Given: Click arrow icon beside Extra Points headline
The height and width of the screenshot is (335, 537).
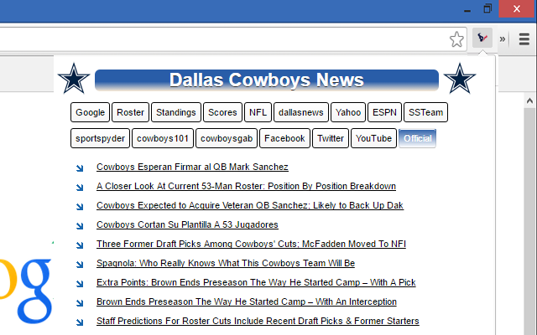Looking at the screenshot, I should click(x=80, y=283).
